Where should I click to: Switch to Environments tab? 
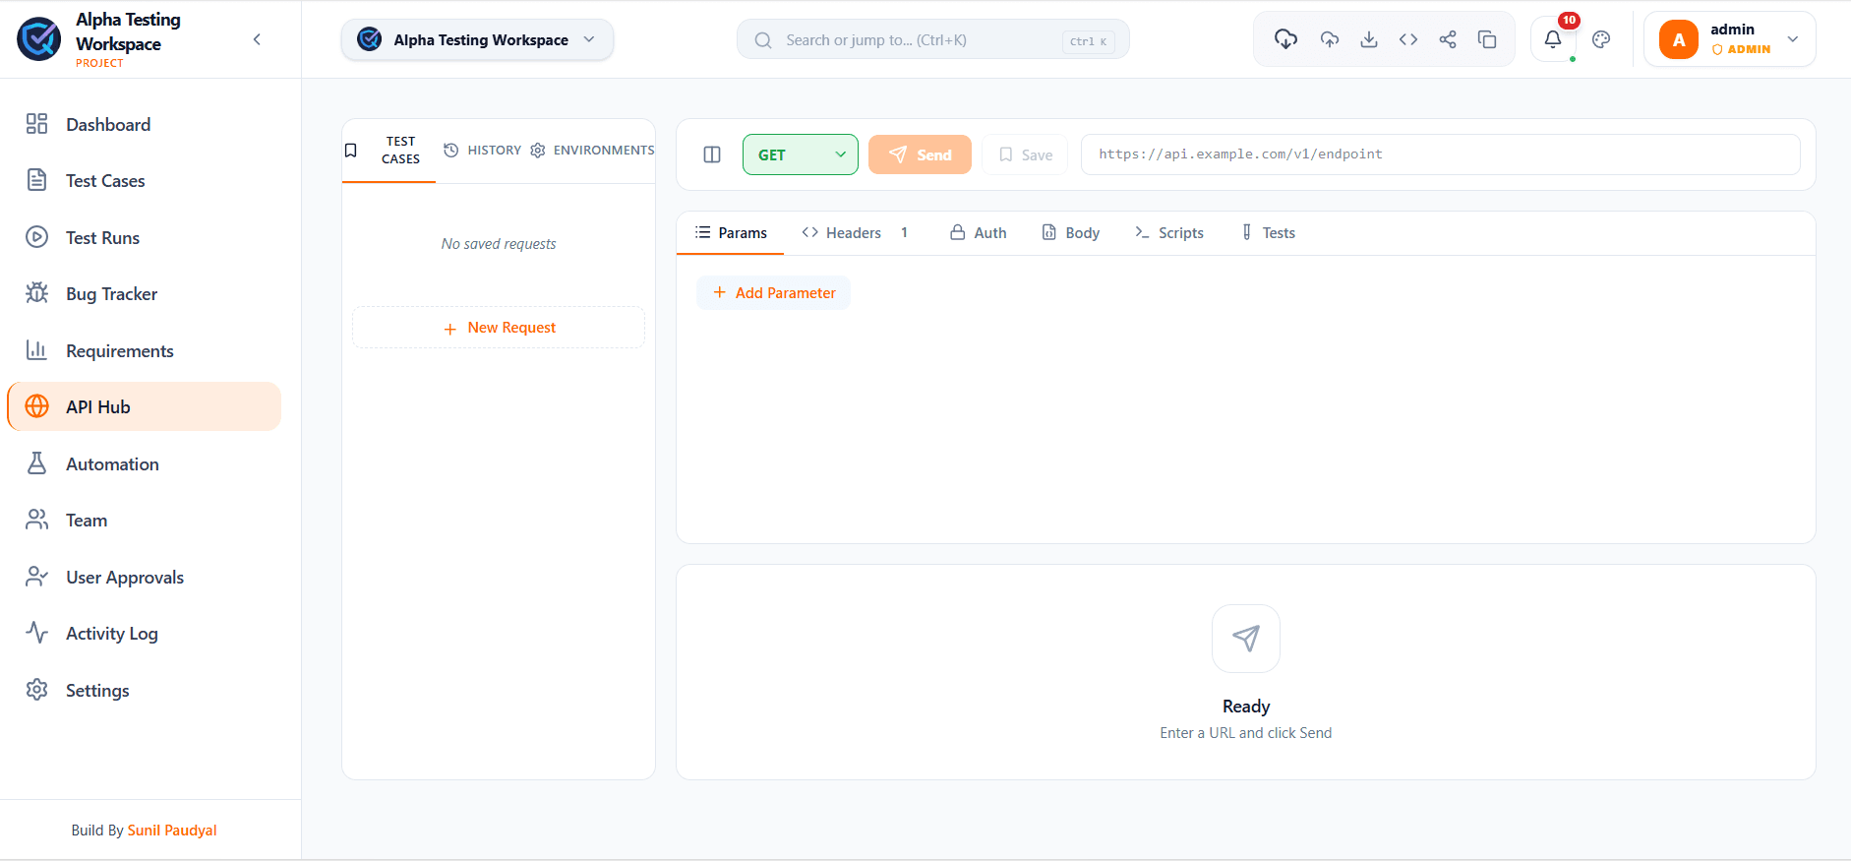592,151
